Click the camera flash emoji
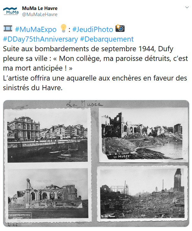192x231 pixels. point(120,28)
